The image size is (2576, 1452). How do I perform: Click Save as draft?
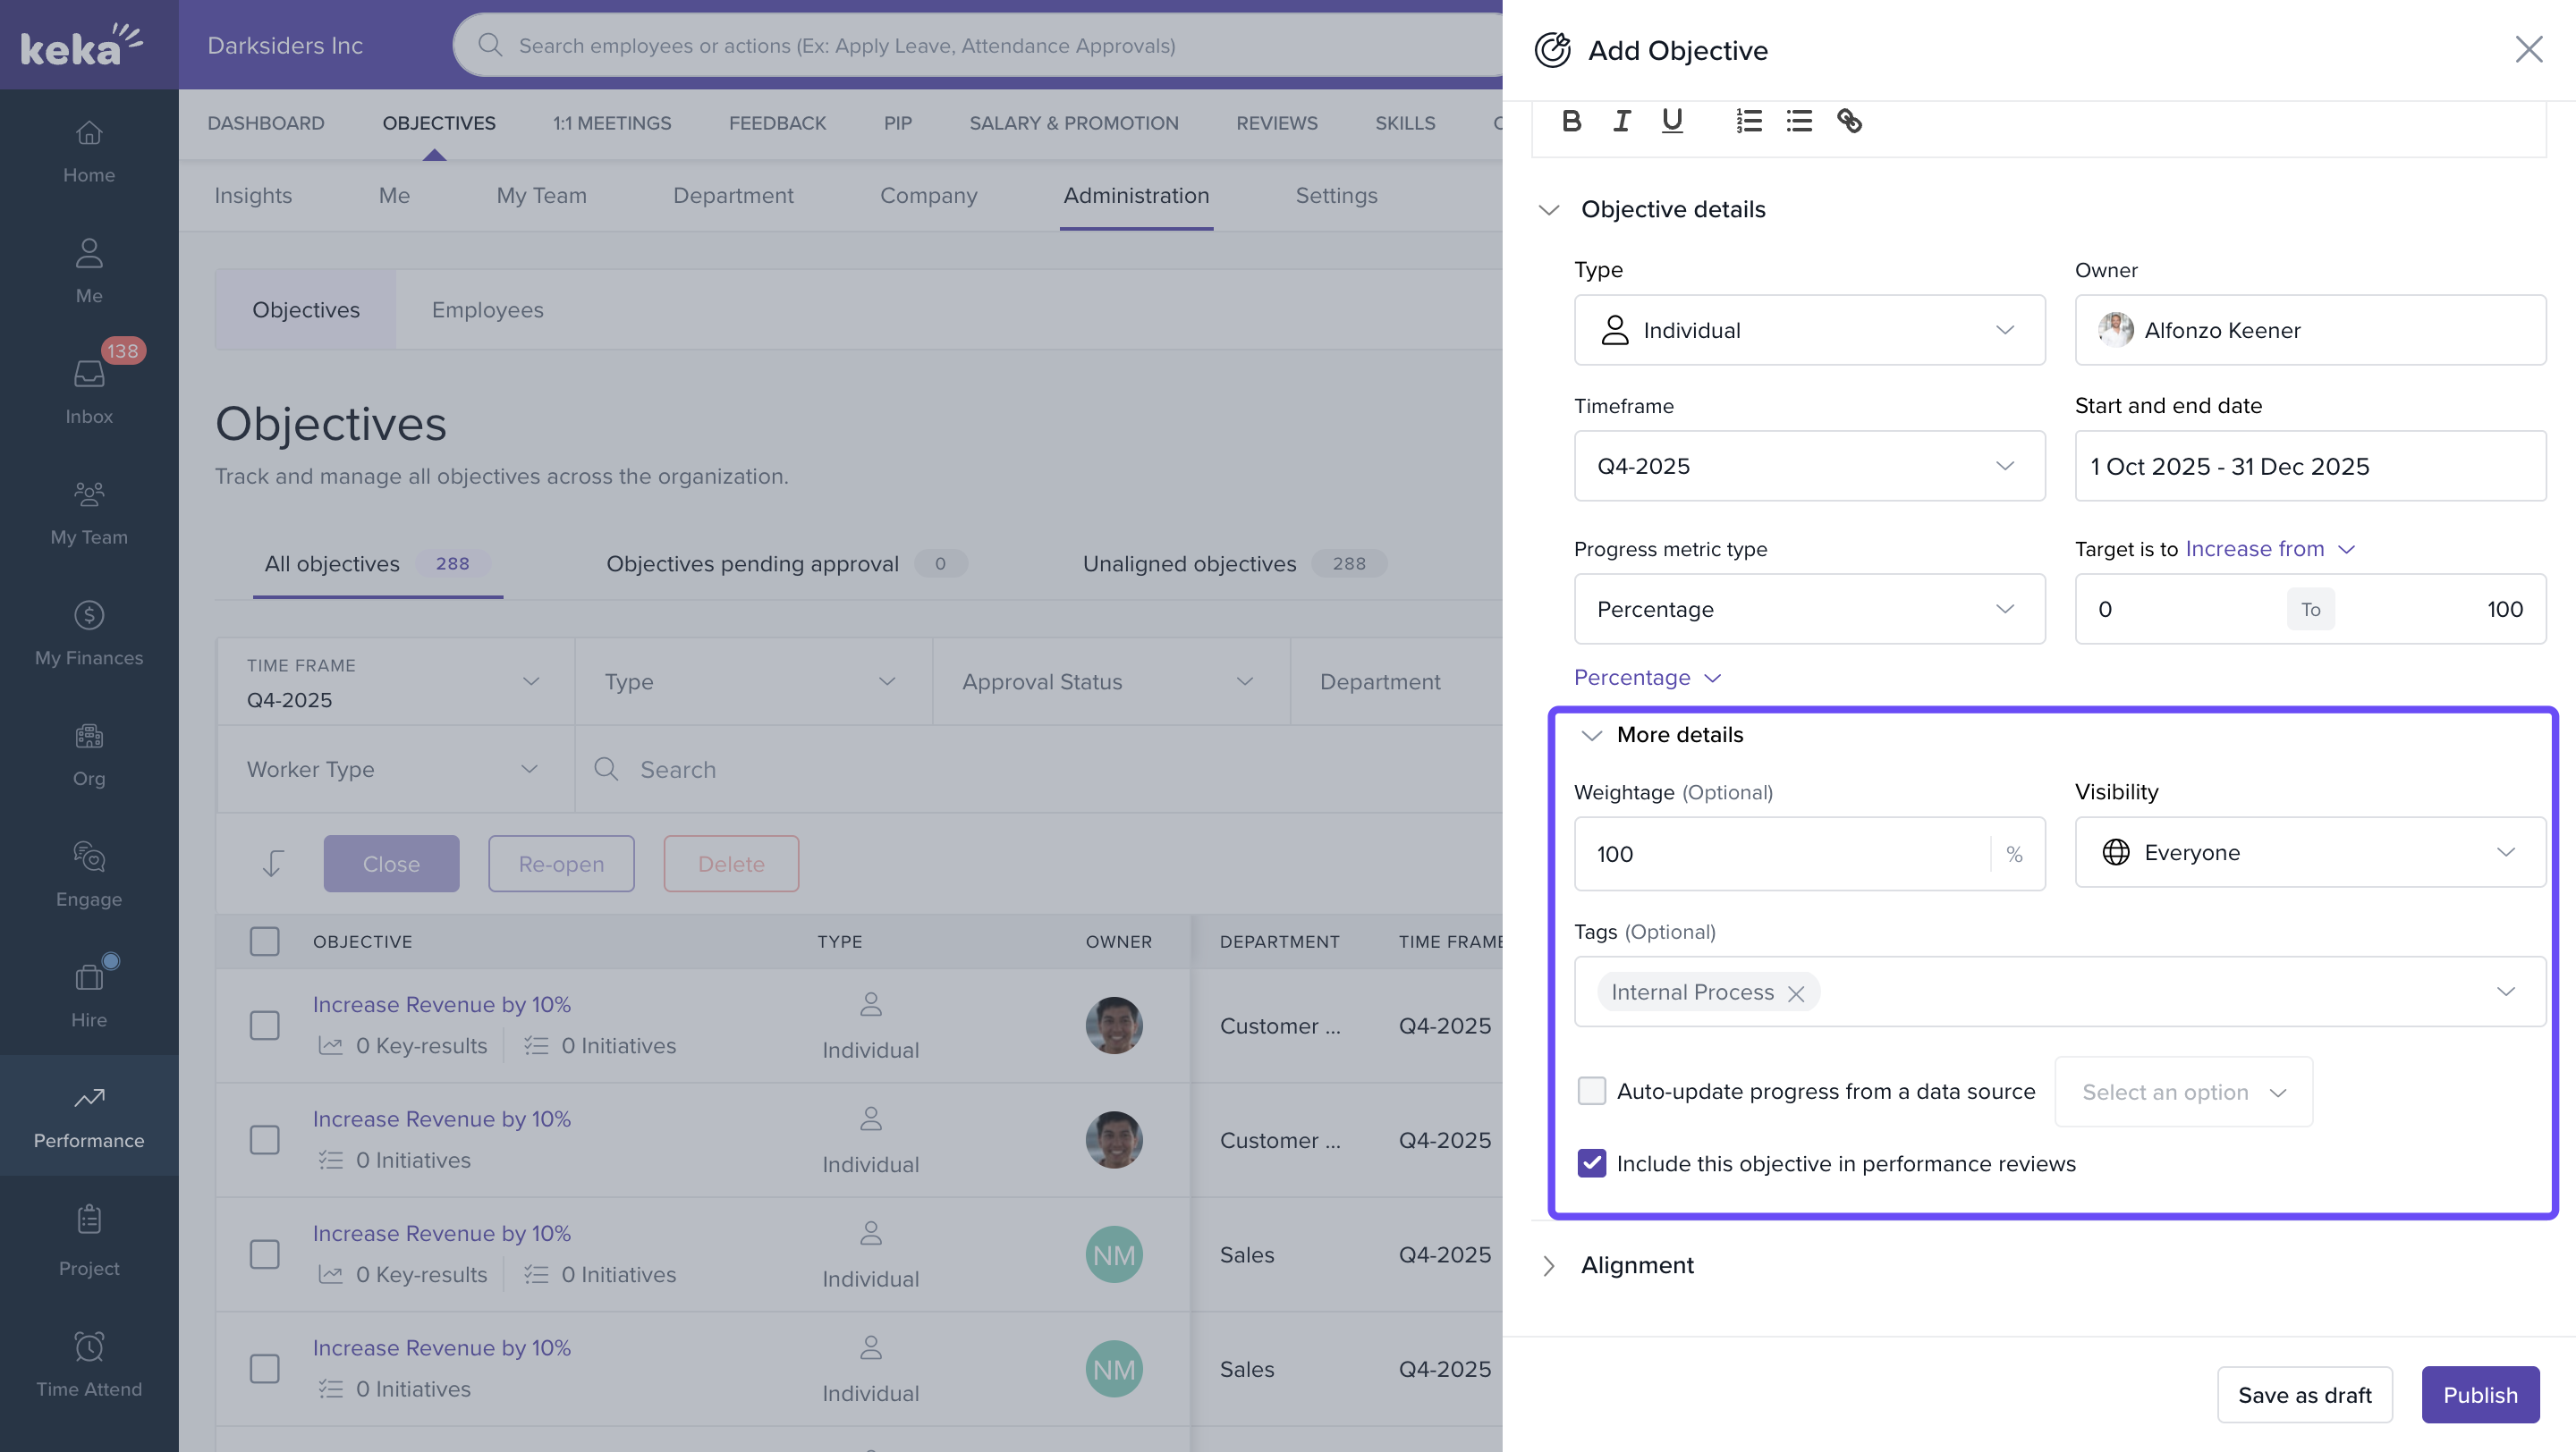2304,1394
